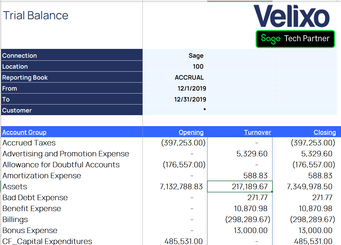Click the Bonus Expense turnover 13,000.00
Screen dimensions: 341x245
pyautogui.click(x=251, y=230)
